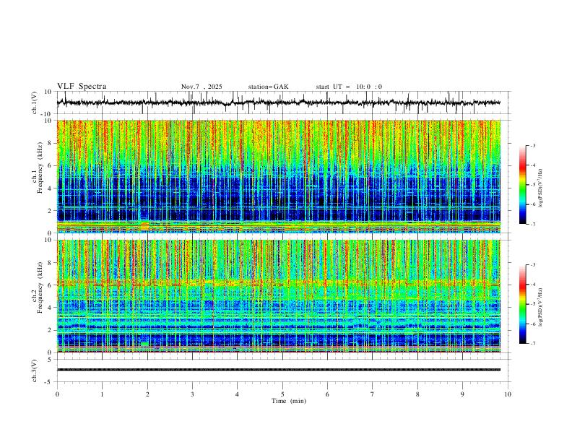Viewport: 572px width, 442px height.
Task: Click the "start UT = 10:0 :0" text
Action: click(349, 87)
